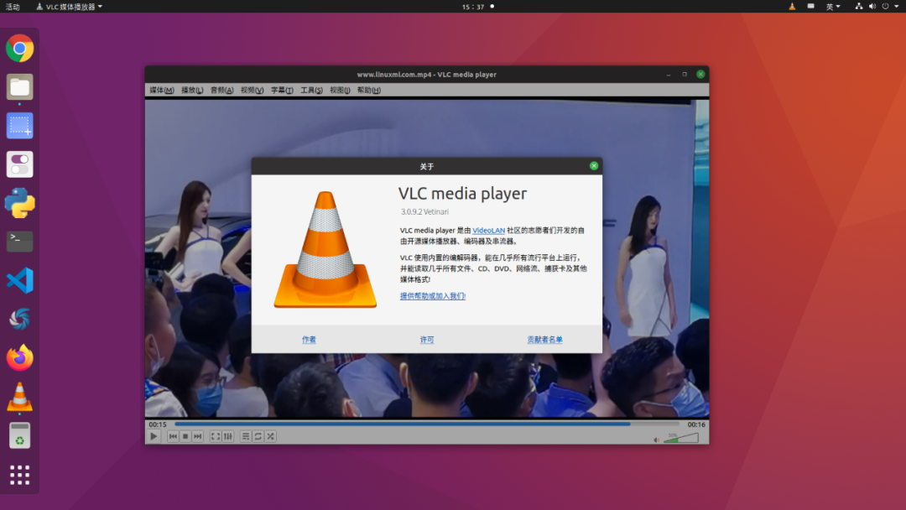Click the top bar volume icon

point(872,7)
